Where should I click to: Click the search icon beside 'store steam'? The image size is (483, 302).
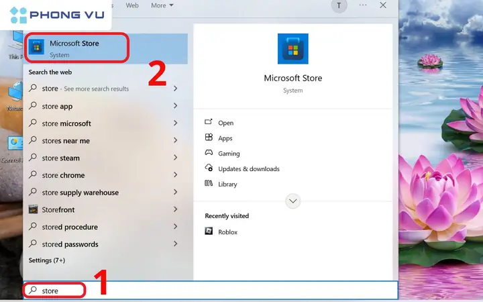(x=33, y=158)
